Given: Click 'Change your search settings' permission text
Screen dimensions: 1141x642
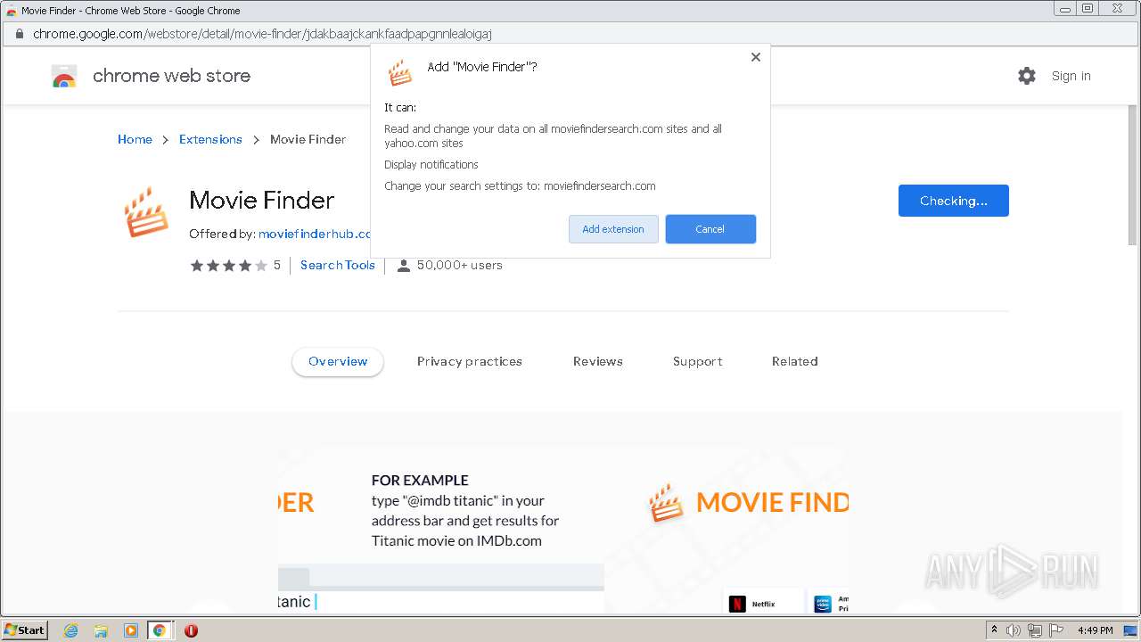Looking at the screenshot, I should [x=520, y=186].
